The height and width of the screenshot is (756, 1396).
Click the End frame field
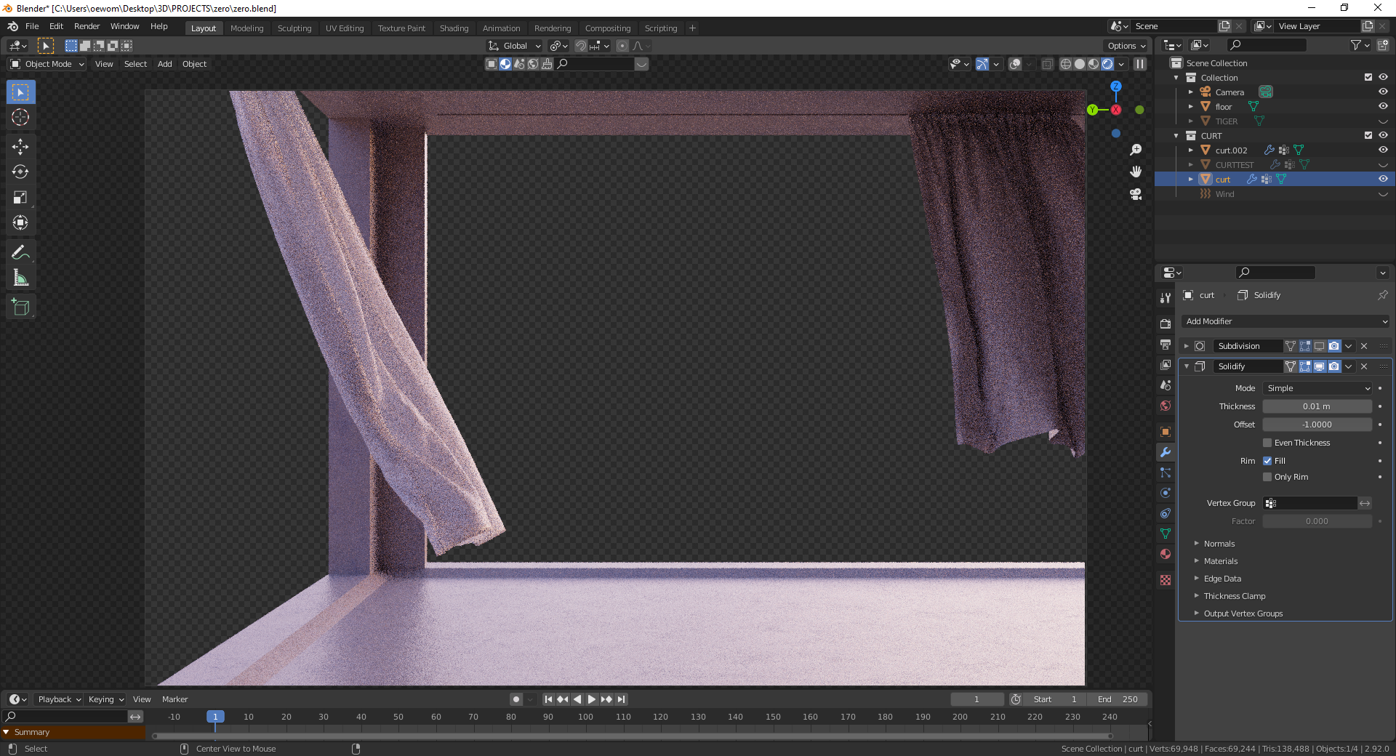(1118, 699)
